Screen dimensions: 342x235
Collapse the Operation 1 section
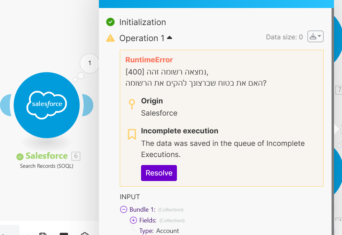170,38
